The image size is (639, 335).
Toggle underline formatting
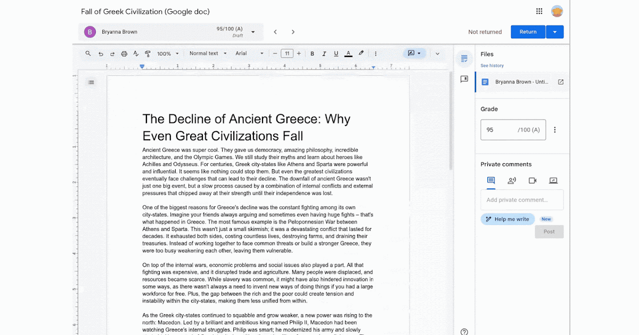(x=336, y=54)
